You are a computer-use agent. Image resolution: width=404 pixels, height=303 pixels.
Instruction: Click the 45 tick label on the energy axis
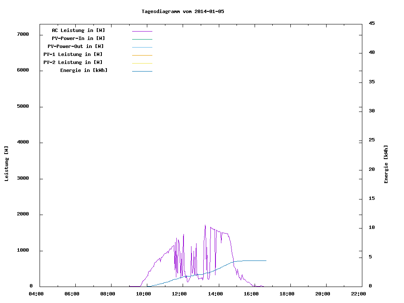pyautogui.click(x=371, y=23)
